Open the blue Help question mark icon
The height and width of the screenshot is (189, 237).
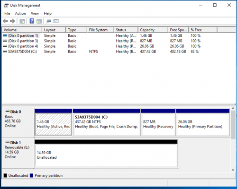point(32,21)
